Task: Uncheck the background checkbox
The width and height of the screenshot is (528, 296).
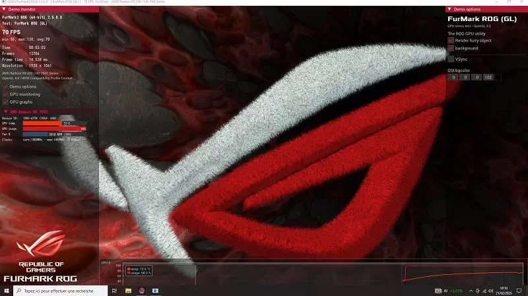Action: click(451, 48)
